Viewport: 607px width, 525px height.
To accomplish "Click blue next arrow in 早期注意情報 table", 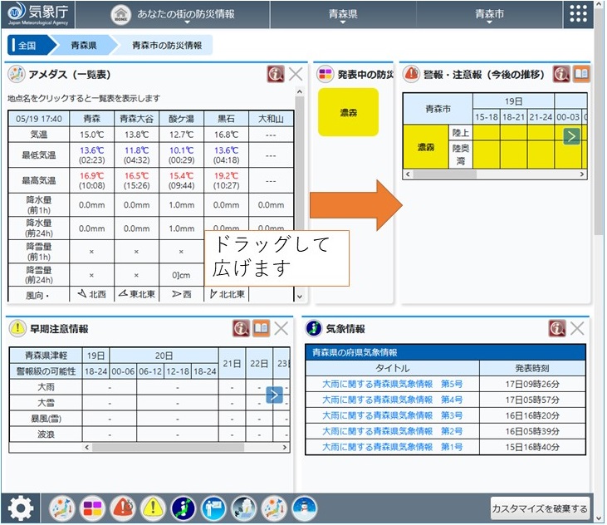I will coord(275,395).
